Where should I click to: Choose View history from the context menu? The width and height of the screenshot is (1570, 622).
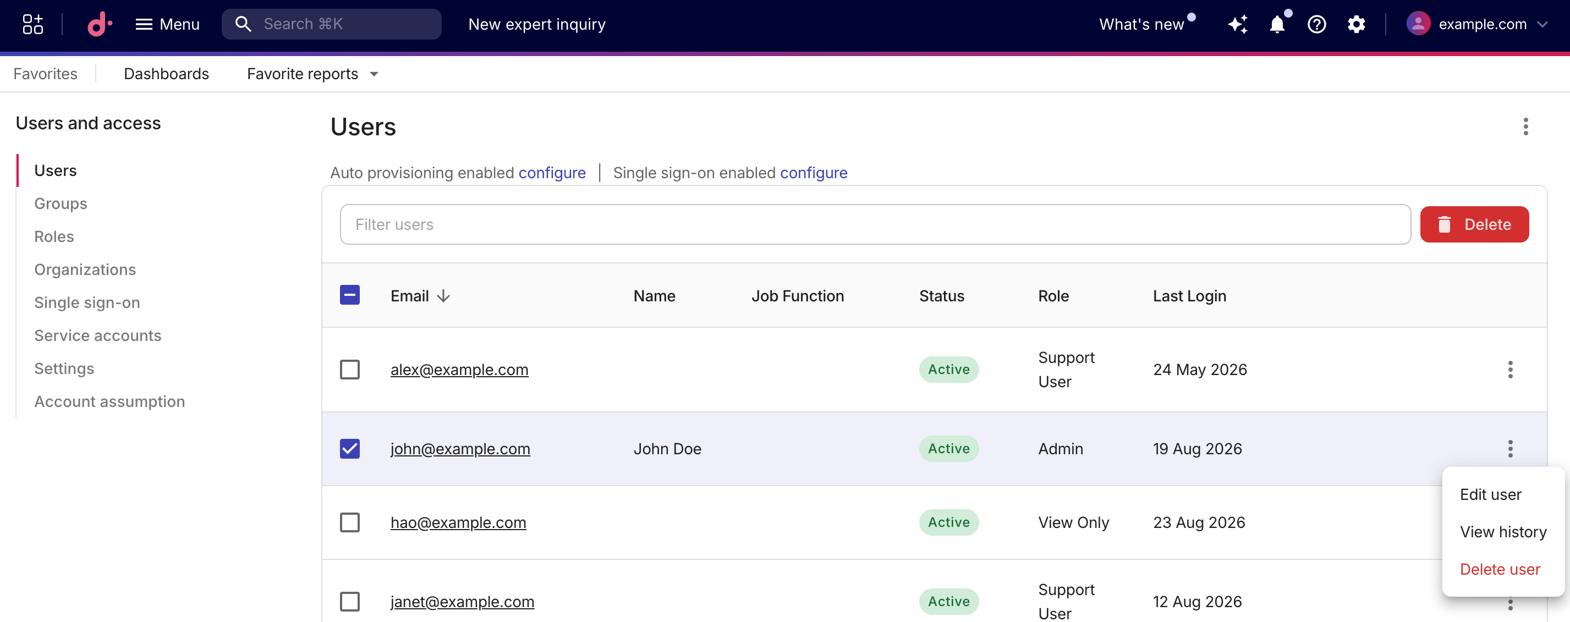(x=1502, y=532)
